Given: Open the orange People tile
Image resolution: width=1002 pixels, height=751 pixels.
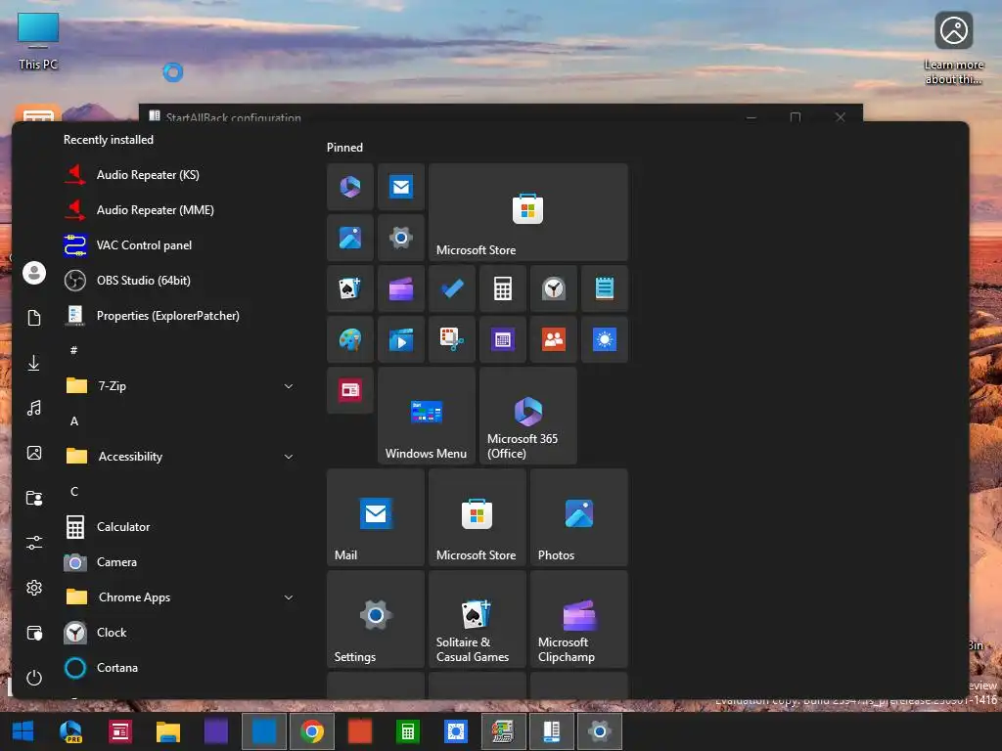Looking at the screenshot, I should point(554,339).
